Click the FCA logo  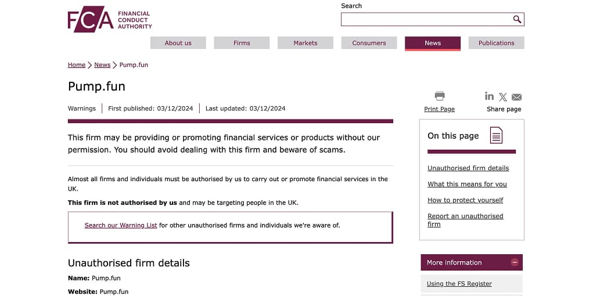click(110, 19)
